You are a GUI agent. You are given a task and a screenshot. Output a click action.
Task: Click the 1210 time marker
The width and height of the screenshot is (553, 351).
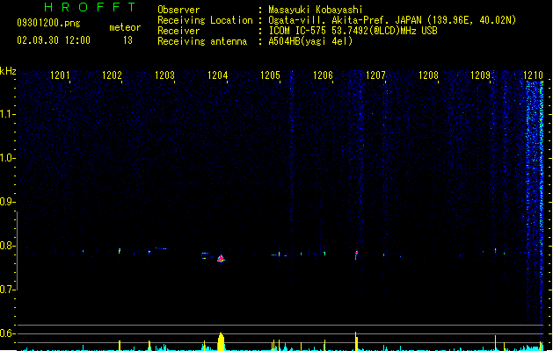pyautogui.click(x=533, y=75)
